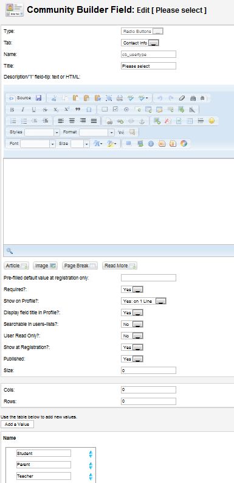Screen dimensions: 234x483
Task: Click the Page Break button
Action: [80, 266]
